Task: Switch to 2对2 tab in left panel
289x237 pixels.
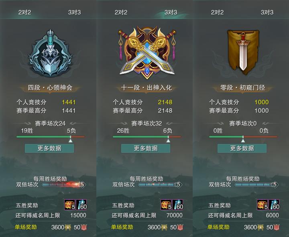Action: point(25,12)
